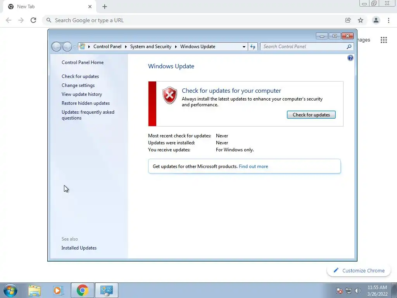Open a new Chrome tab with plus button

pos(105,7)
